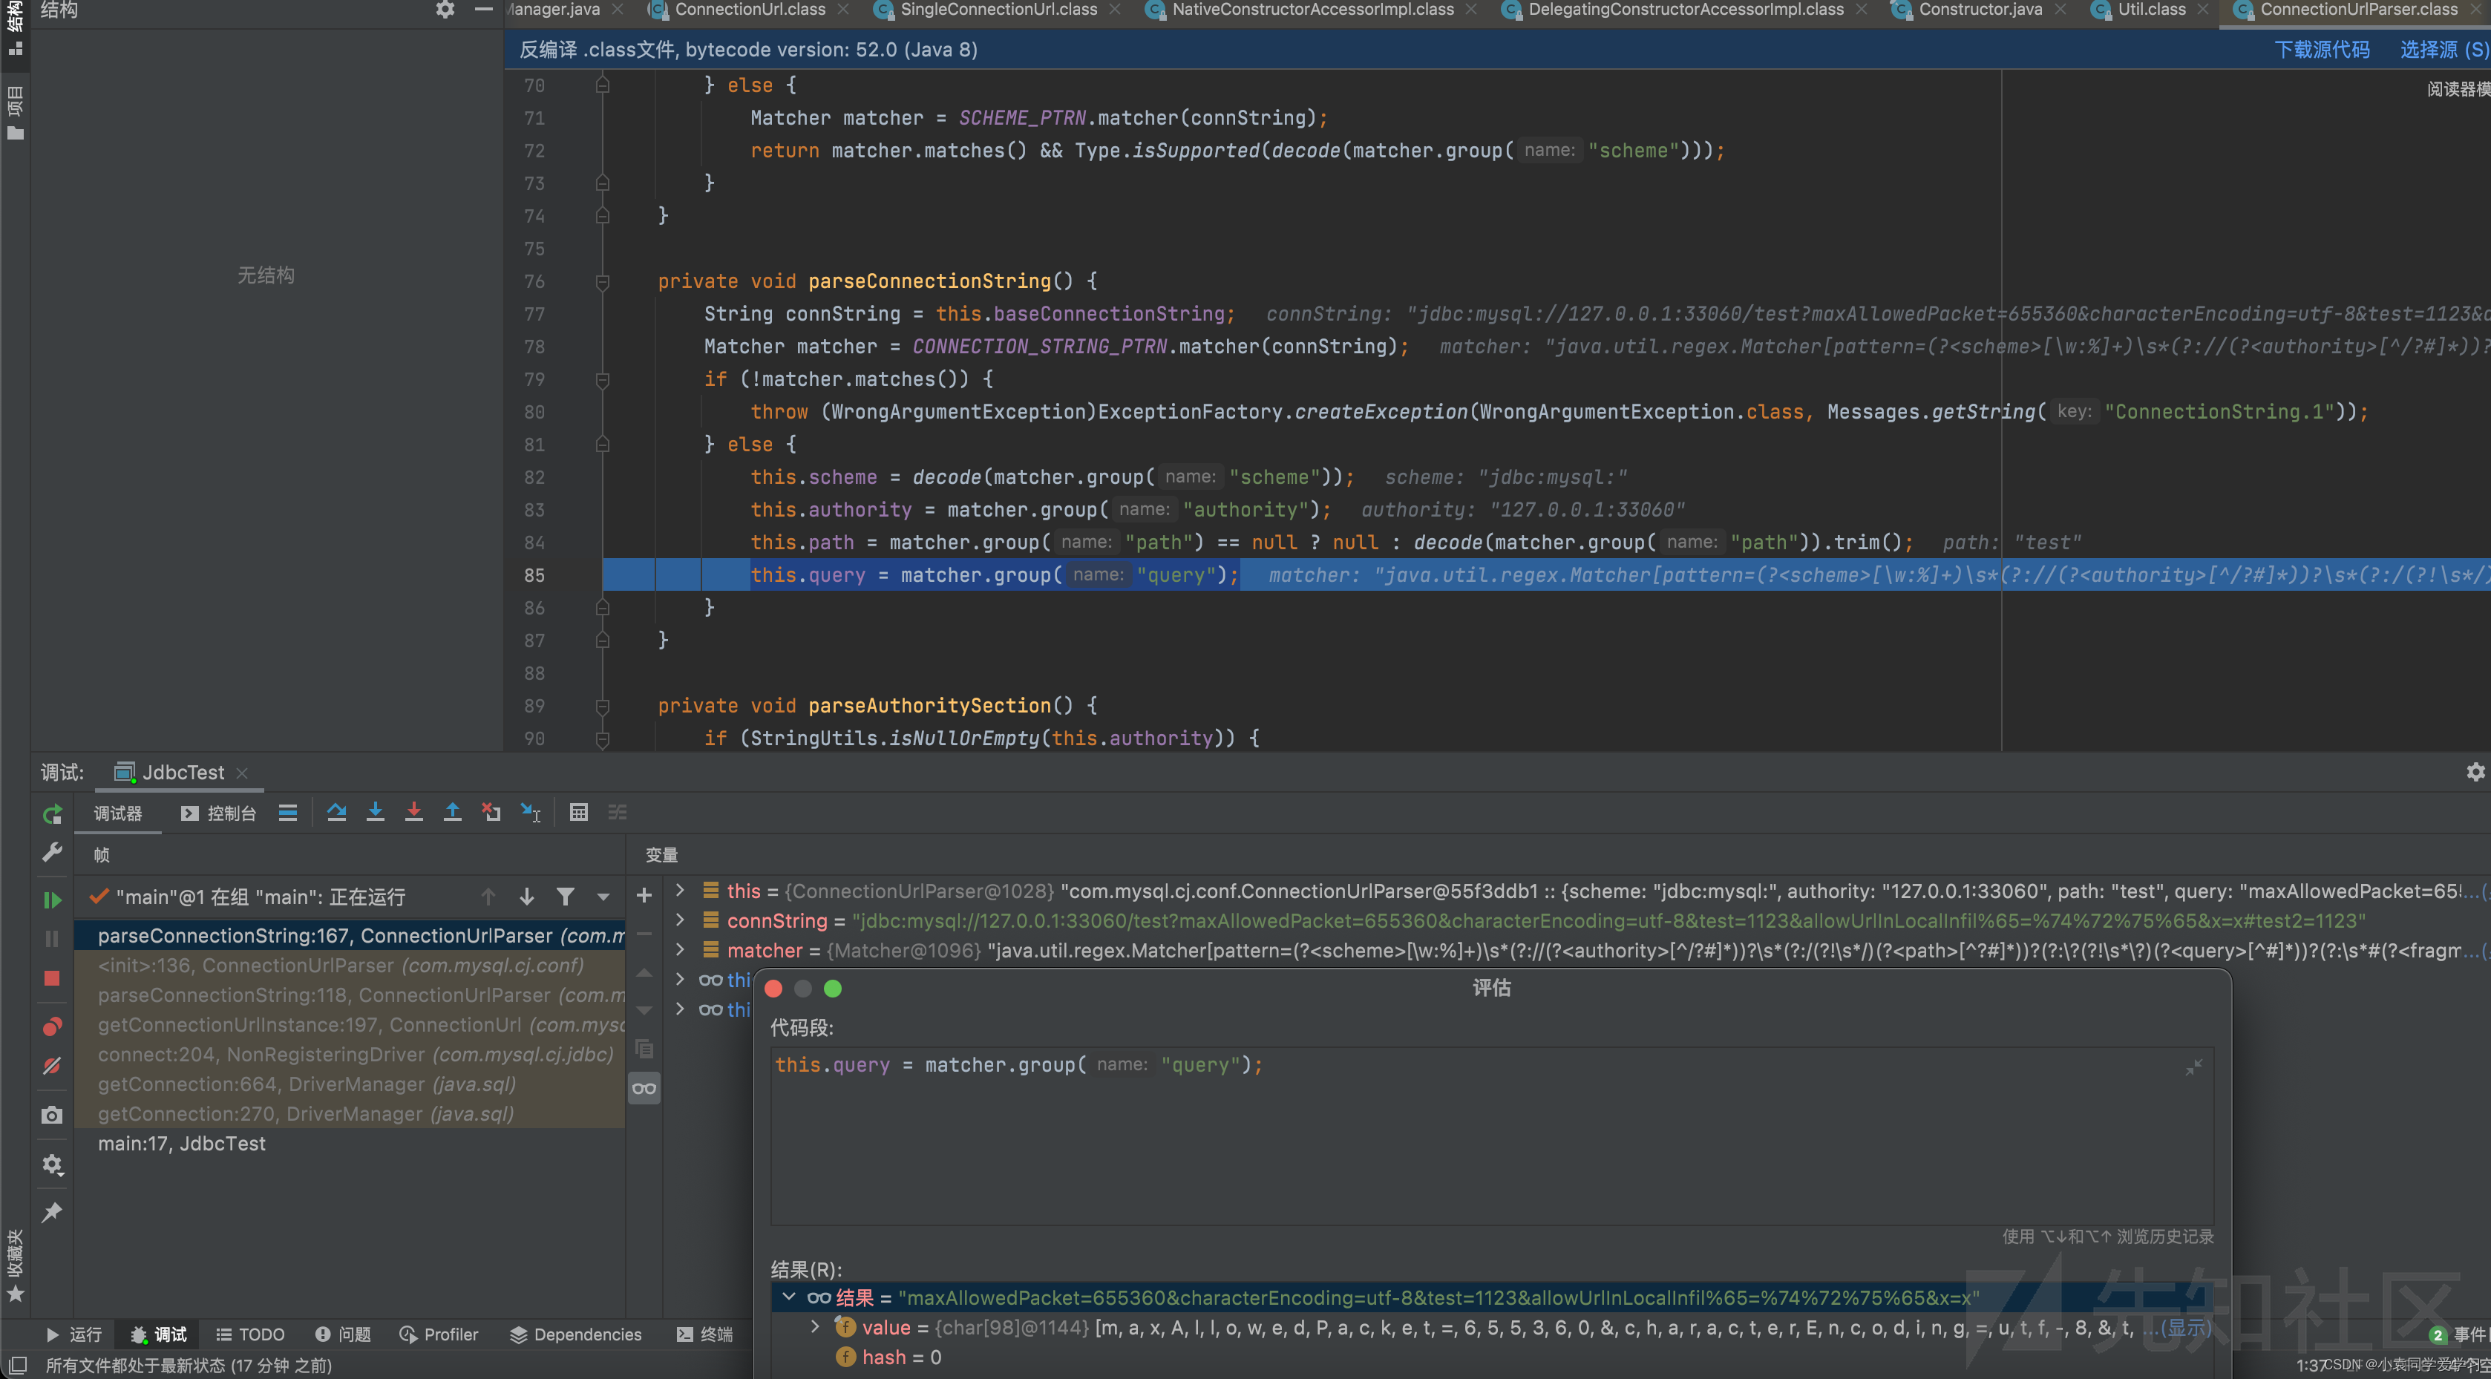The image size is (2491, 1379).
Task: Resume program execution
Action: pyautogui.click(x=52, y=900)
